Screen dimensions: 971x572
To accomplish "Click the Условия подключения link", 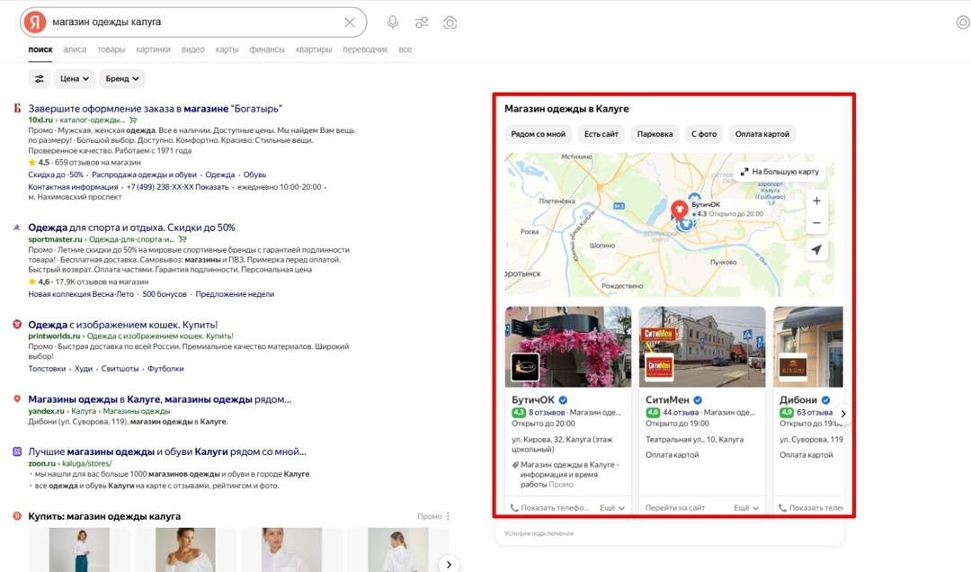I will [x=539, y=533].
